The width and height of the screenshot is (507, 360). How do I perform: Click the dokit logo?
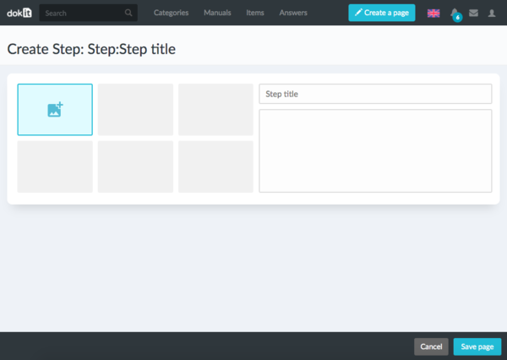pos(19,13)
